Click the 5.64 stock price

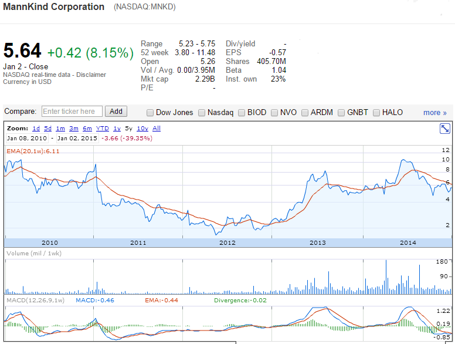tap(22, 50)
